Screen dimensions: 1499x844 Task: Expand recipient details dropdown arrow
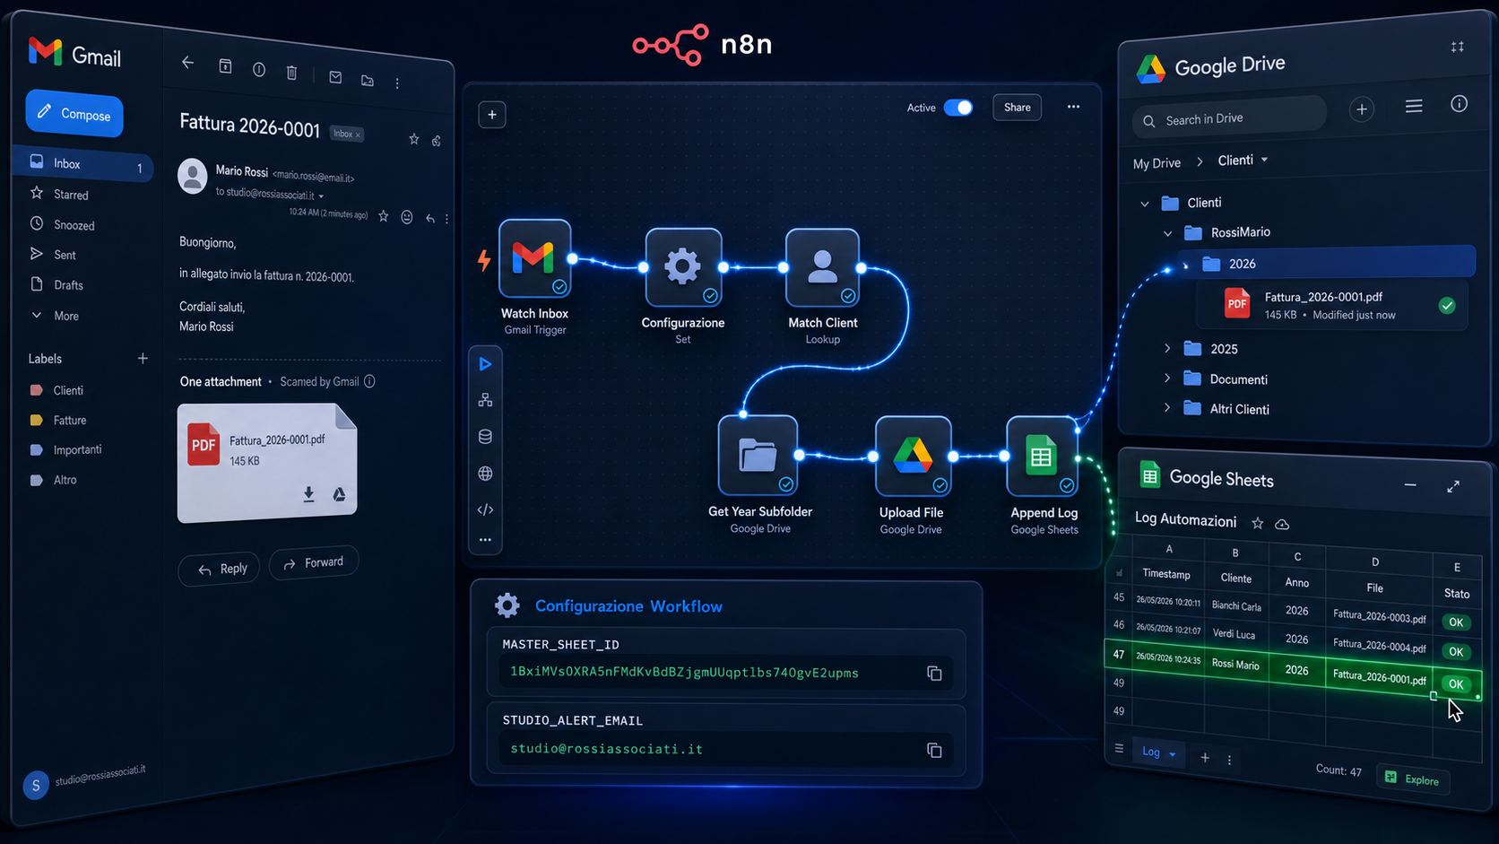tap(321, 196)
